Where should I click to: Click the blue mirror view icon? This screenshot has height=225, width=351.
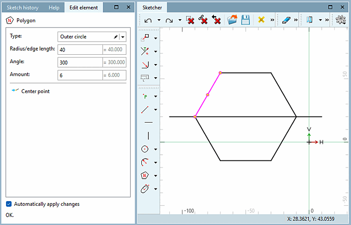pyautogui.click(x=310, y=20)
